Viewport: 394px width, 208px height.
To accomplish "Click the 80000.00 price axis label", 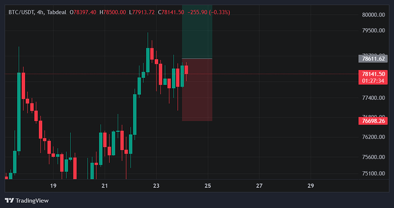I will point(373,15).
